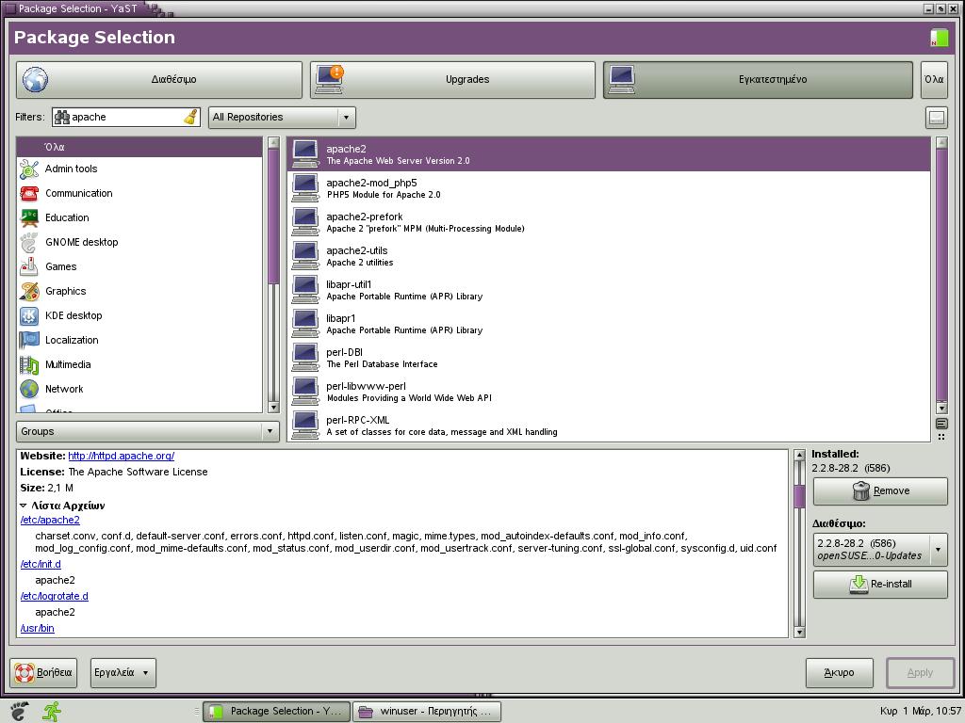965x723 pixels.
Task: Click the Re-install button
Action: (x=881, y=584)
